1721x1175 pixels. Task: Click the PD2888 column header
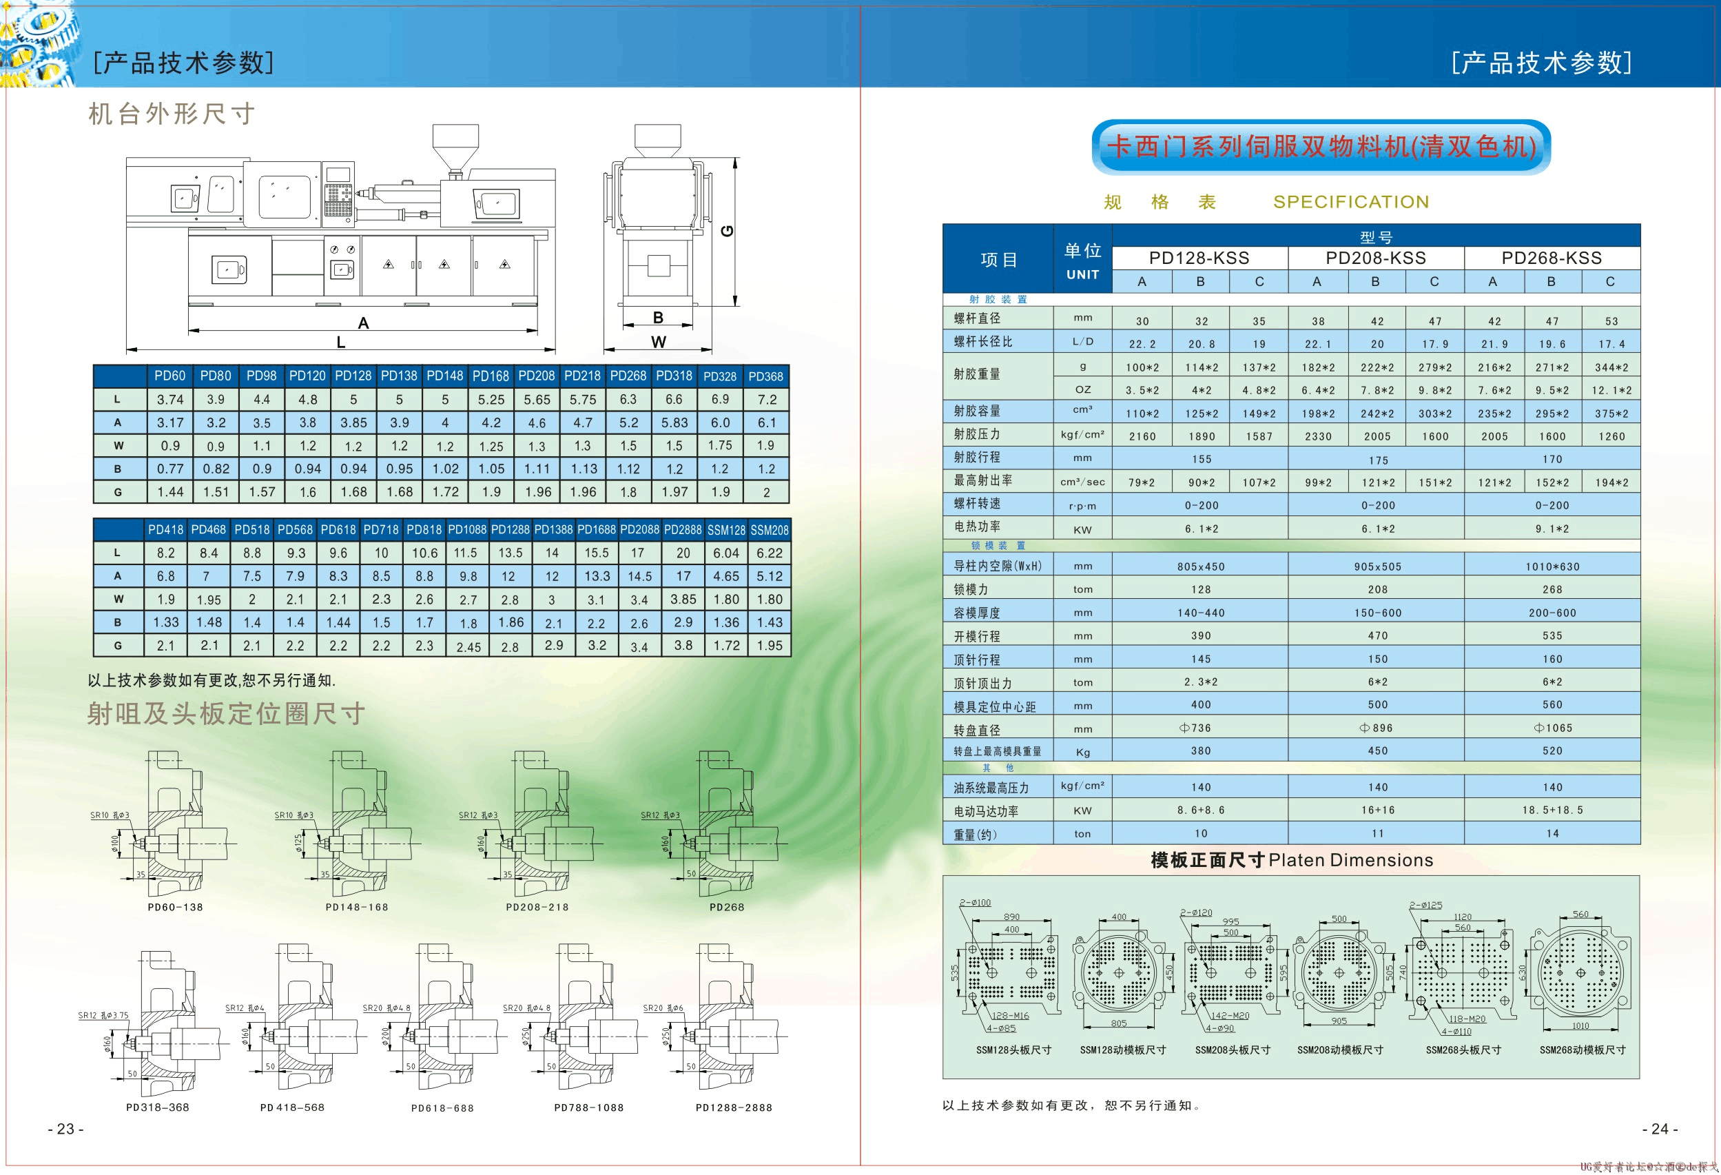pyautogui.click(x=683, y=530)
